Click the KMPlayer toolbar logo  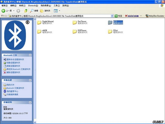click(132, 16)
